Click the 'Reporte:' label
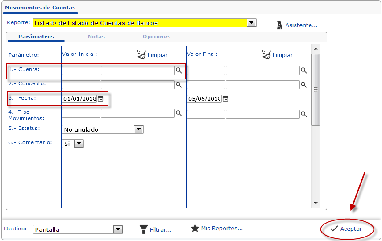 [x=18, y=22]
